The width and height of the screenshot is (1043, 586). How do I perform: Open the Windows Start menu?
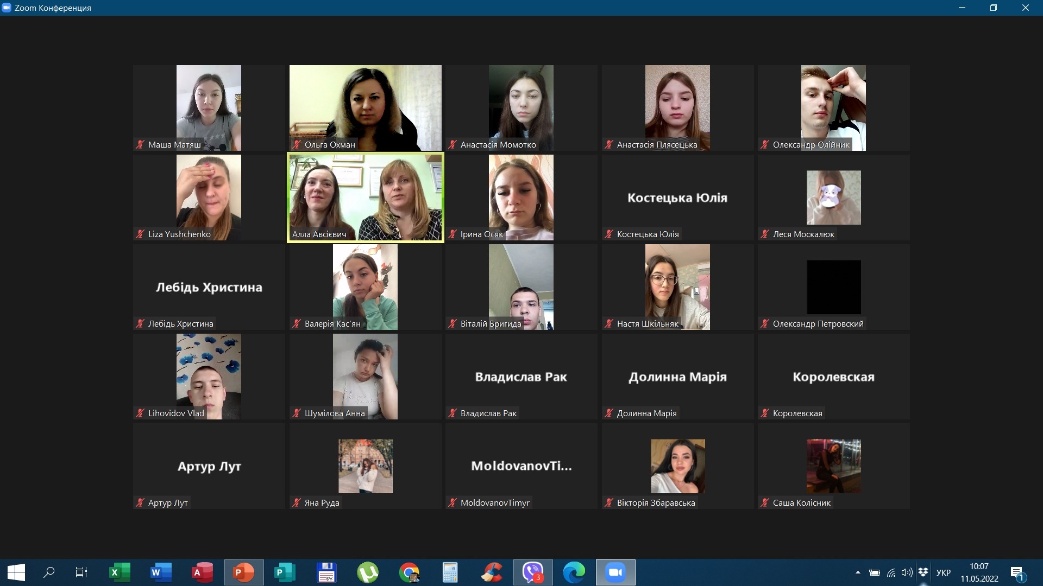[x=16, y=572]
